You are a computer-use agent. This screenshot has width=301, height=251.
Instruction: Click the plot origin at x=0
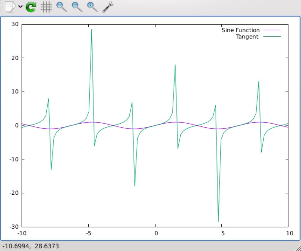[156, 125]
